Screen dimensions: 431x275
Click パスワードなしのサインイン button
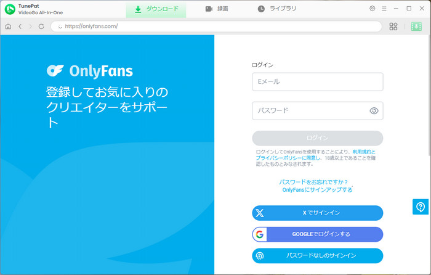(x=318, y=256)
